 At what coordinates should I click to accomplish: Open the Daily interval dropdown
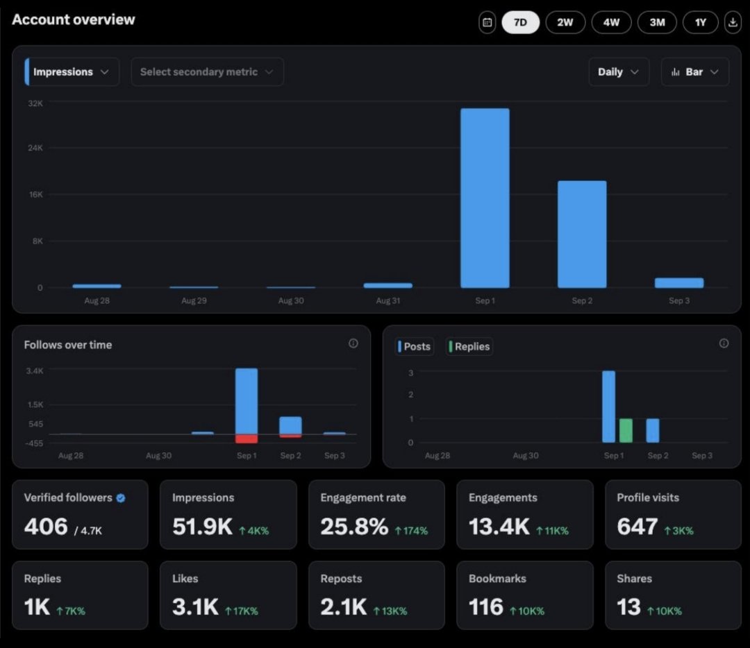click(x=617, y=71)
